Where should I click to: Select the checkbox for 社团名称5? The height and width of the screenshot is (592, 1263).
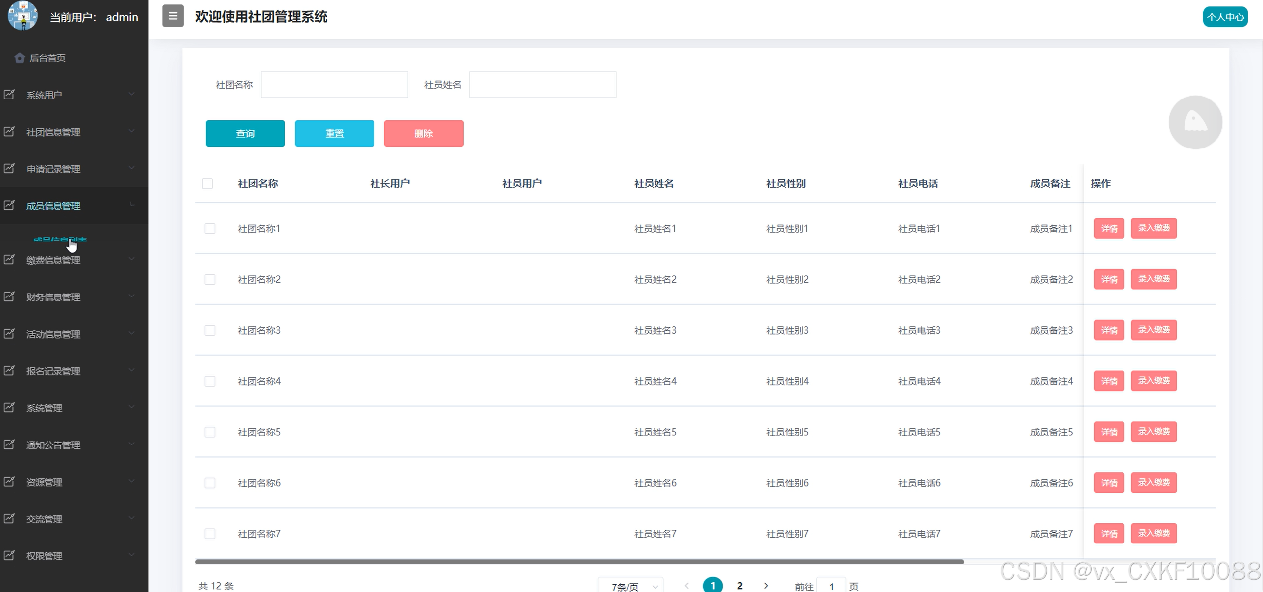[x=210, y=432]
